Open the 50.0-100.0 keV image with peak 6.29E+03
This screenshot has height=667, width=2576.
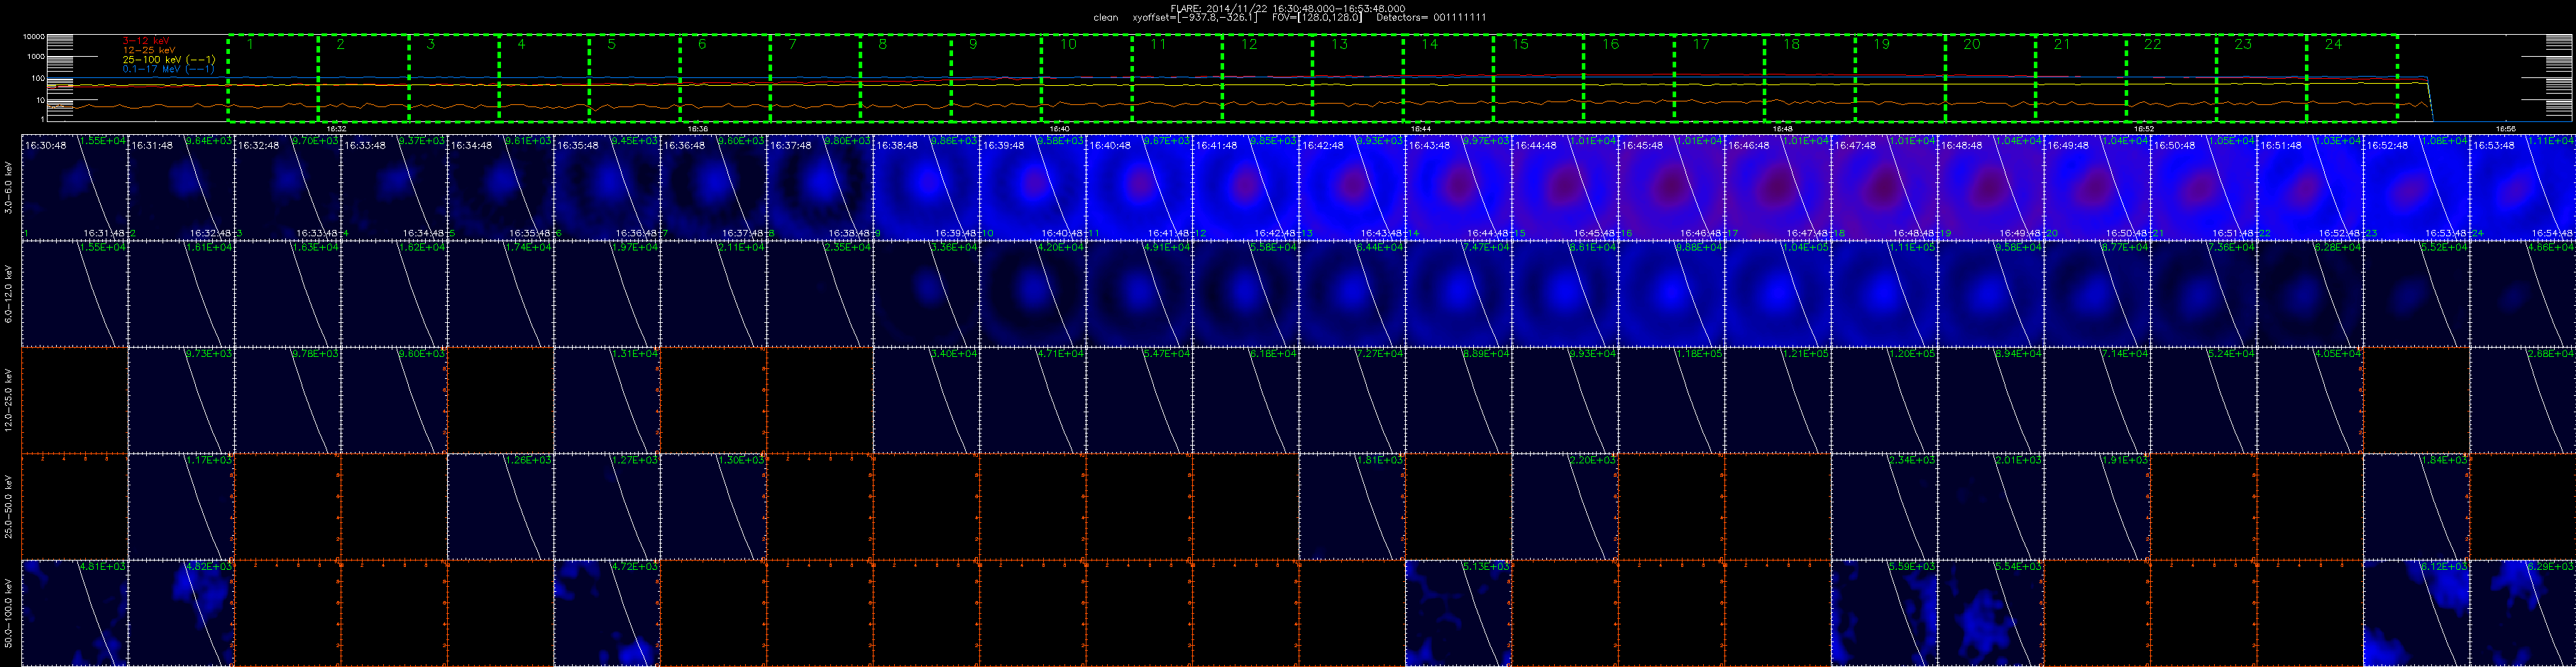coord(2523,613)
